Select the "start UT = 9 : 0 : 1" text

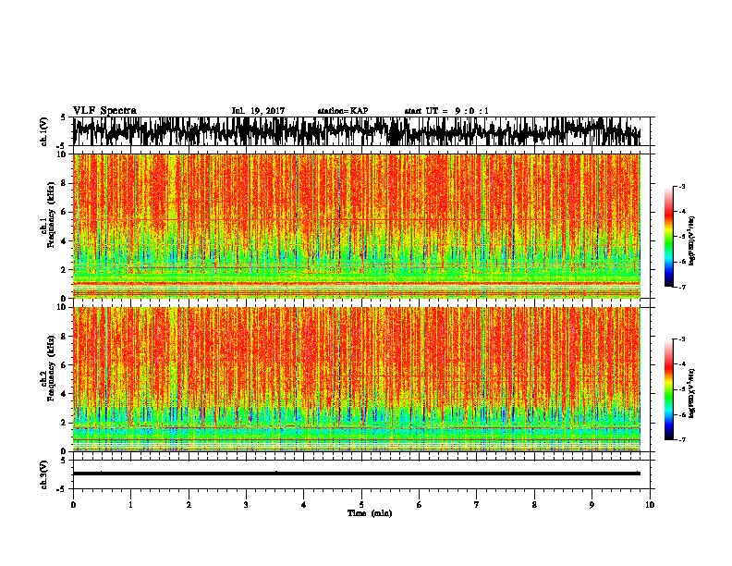[x=446, y=111]
